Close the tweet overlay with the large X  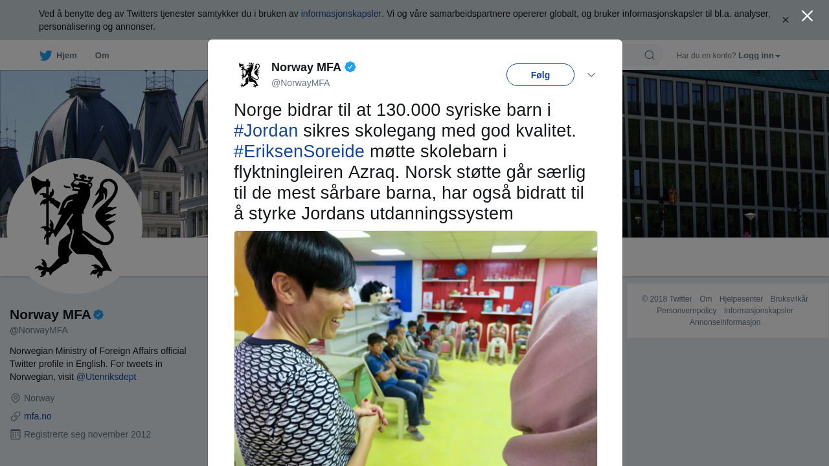click(x=807, y=16)
